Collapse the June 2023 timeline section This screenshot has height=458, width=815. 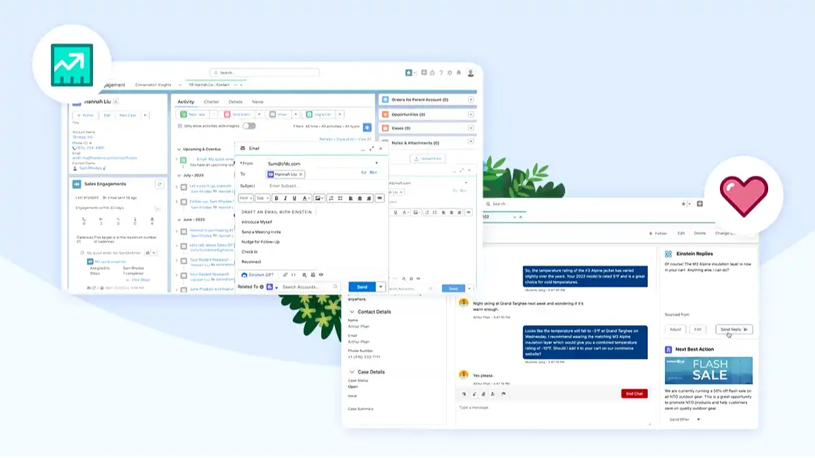[178, 220]
